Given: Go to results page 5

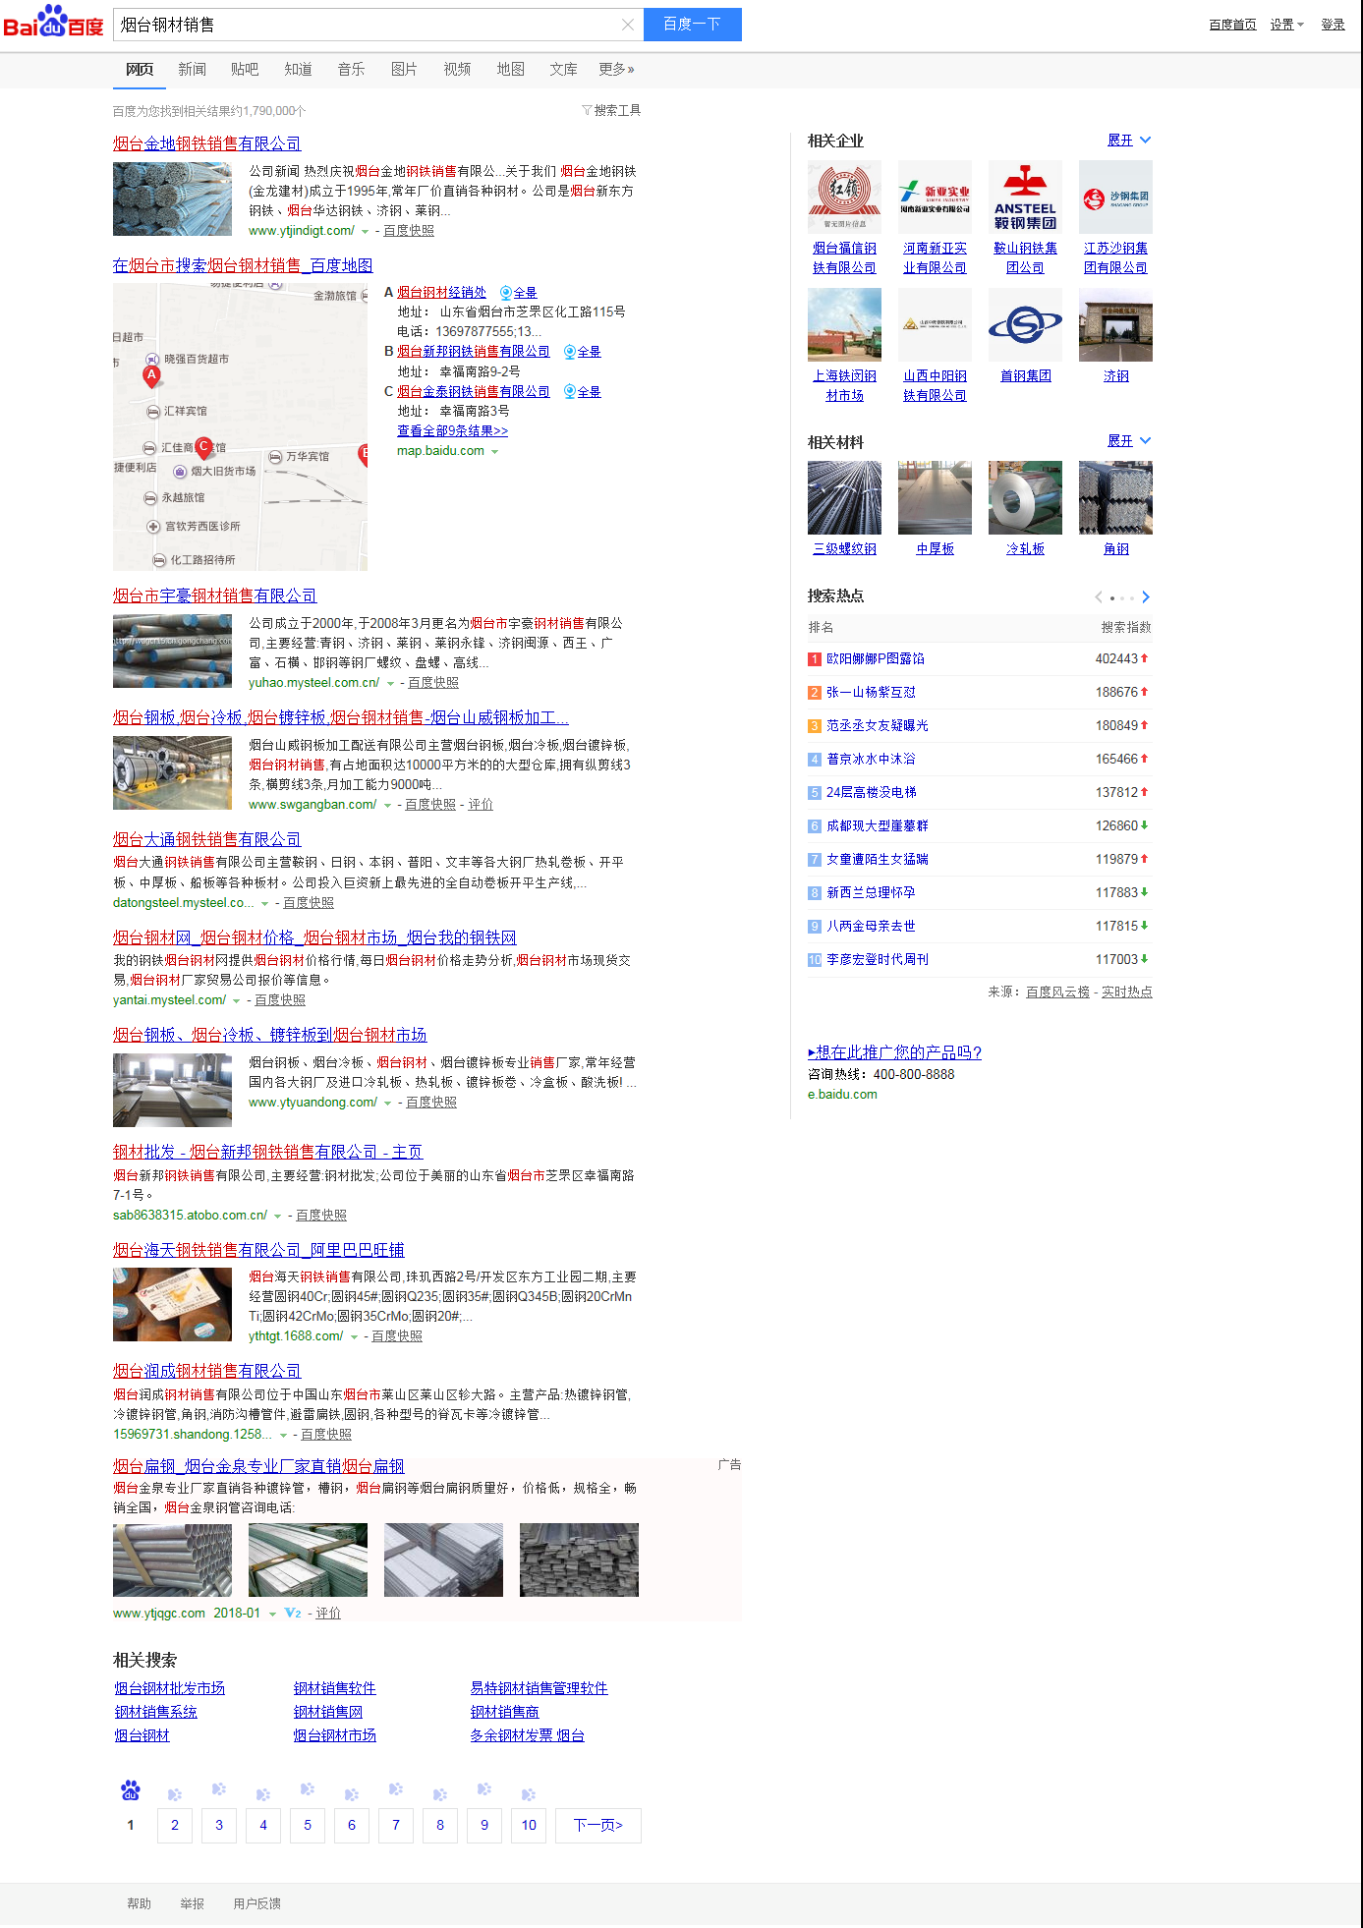Looking at the screenshot, I should coord(308,1826).
